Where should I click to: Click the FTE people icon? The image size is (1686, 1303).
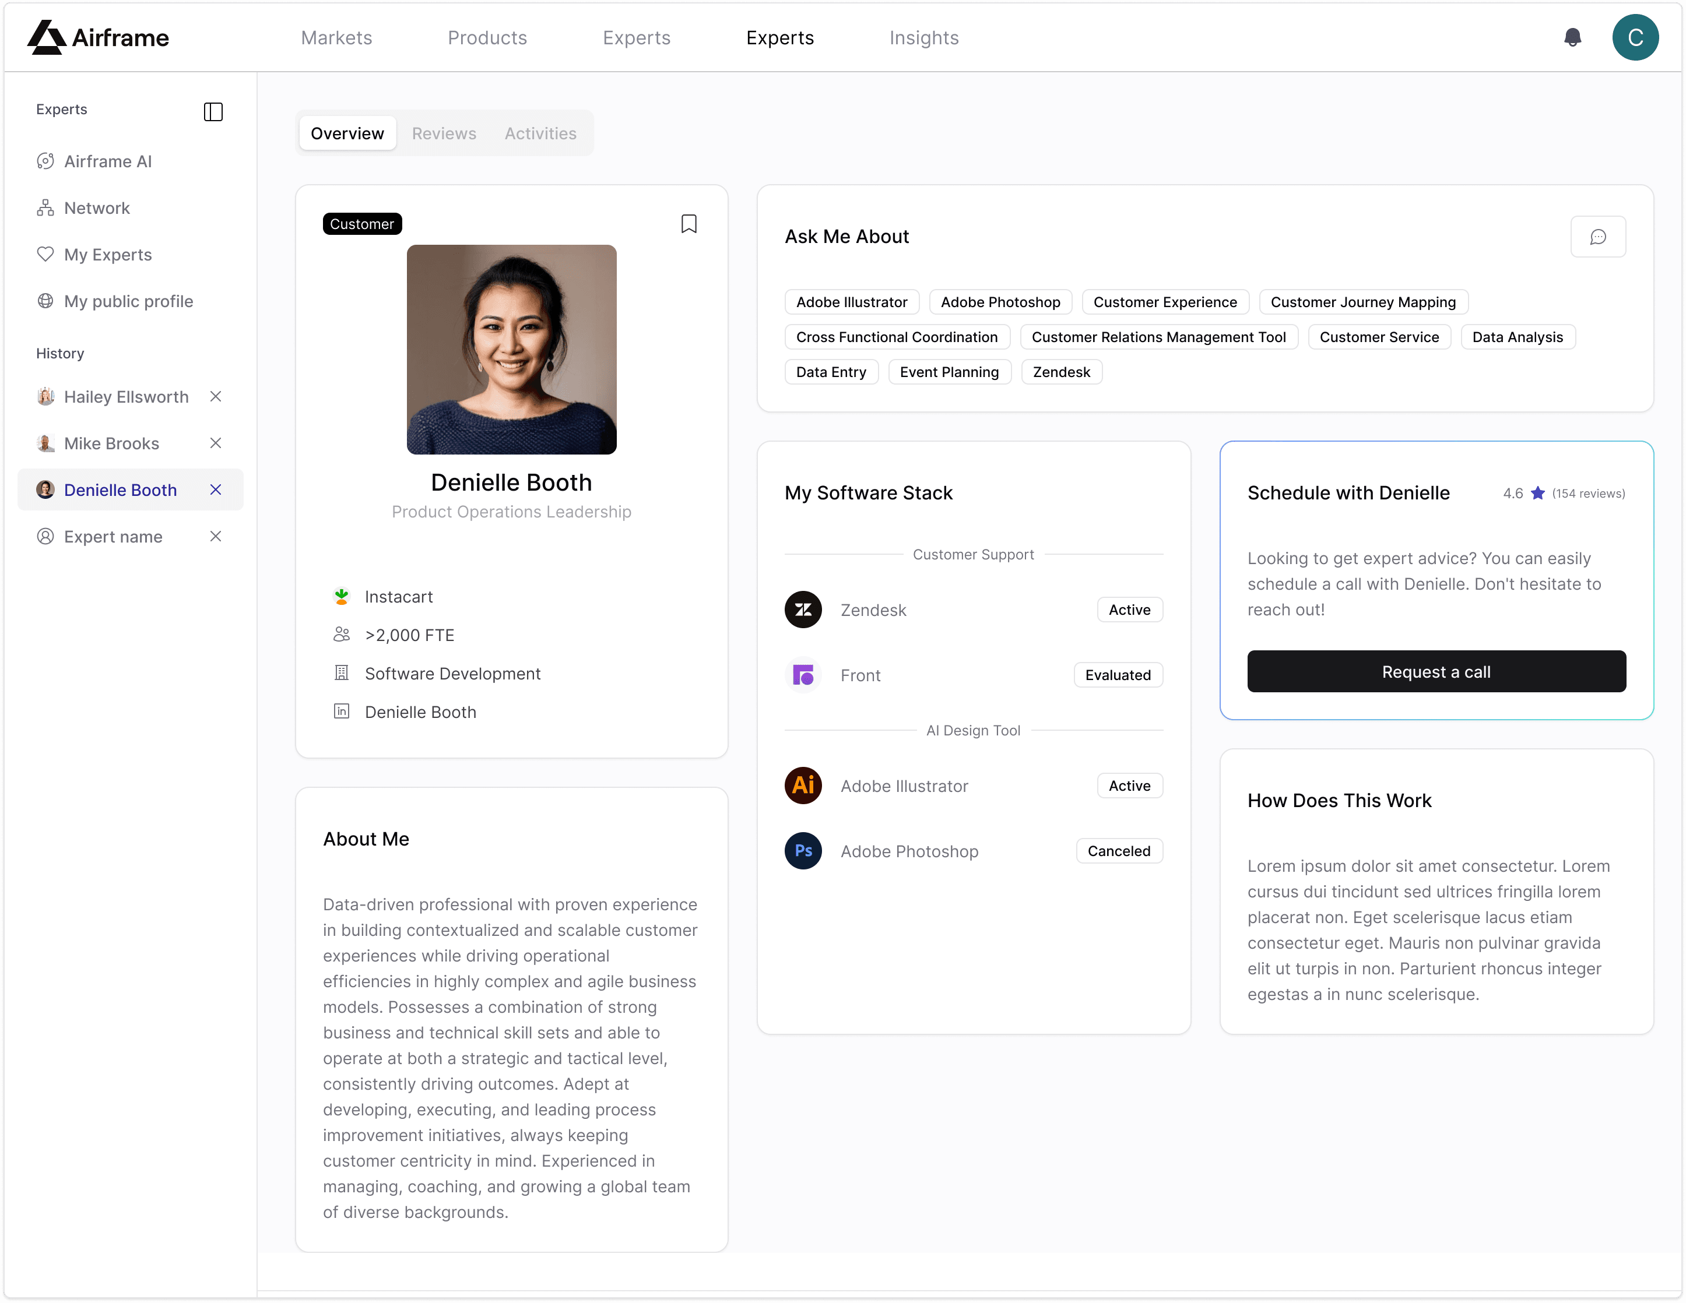click(x=341, y=634)
